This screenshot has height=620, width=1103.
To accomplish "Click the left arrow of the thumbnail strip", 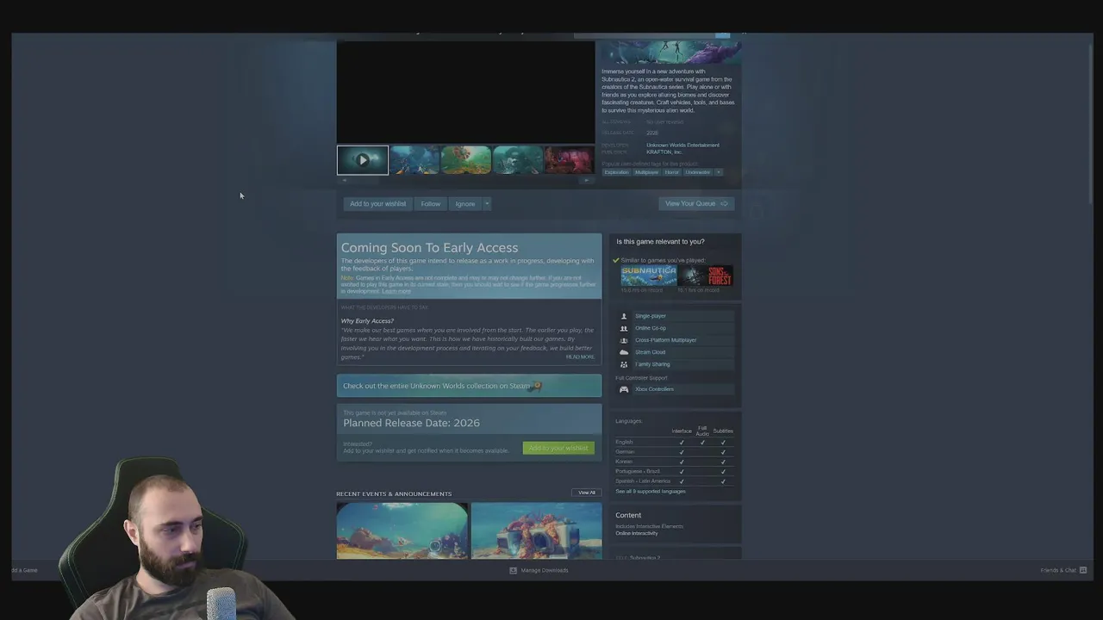I will pyautogui.click(x=345, y=180).
